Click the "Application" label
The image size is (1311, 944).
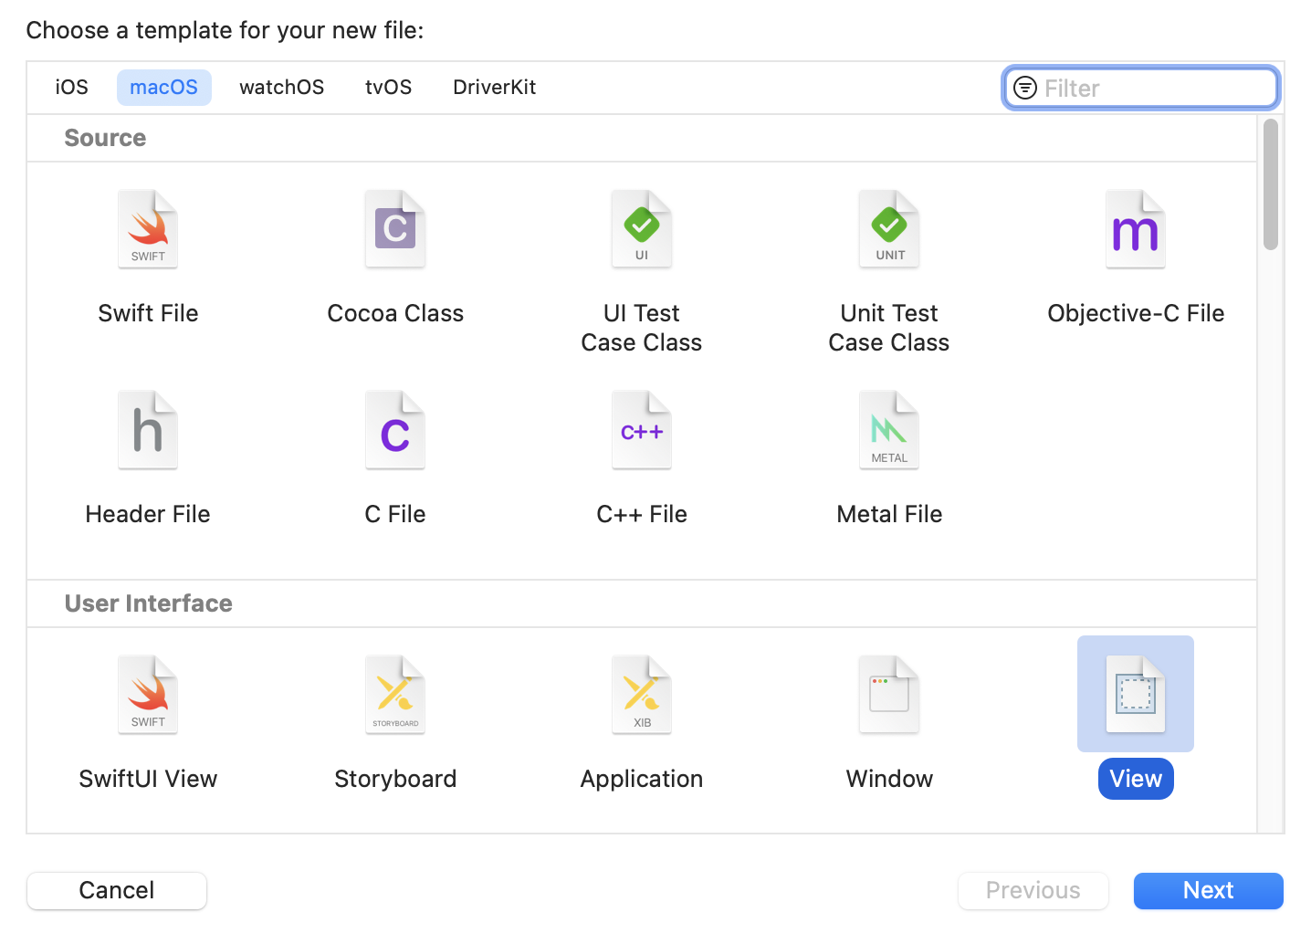(x=642, y=779)
